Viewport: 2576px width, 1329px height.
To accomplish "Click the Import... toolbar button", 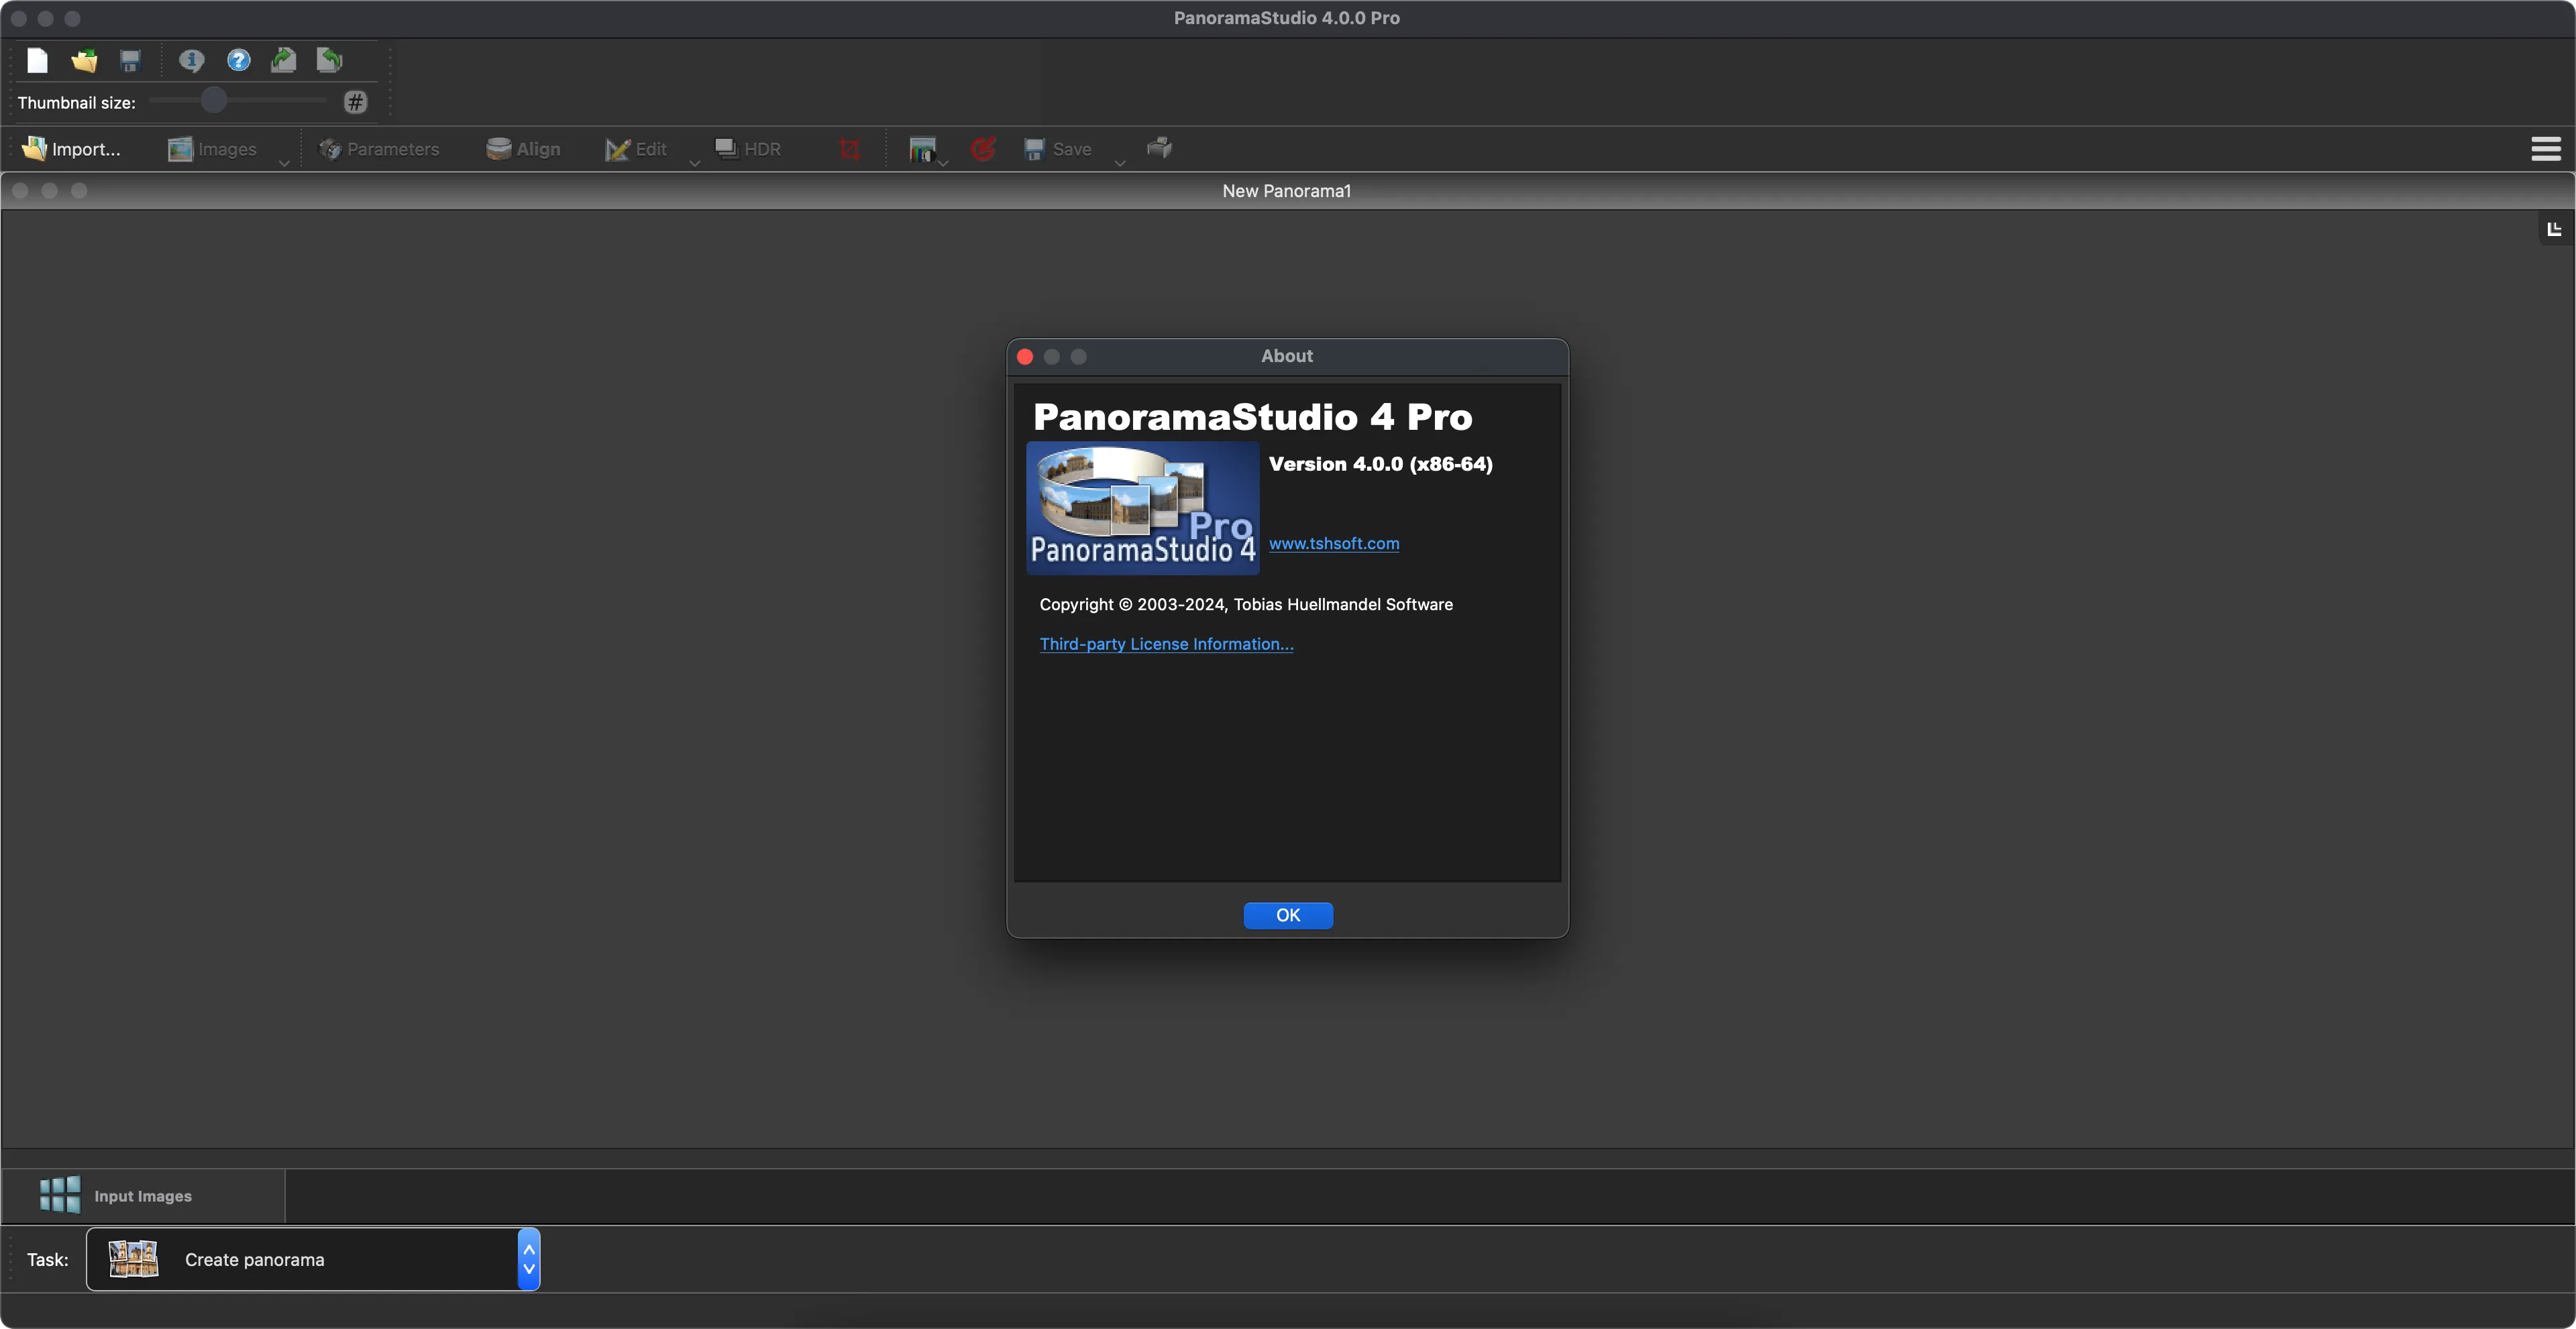I will point(71,149).
